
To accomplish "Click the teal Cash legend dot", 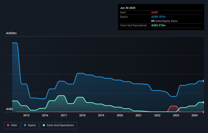I will (x=44, y=125).
